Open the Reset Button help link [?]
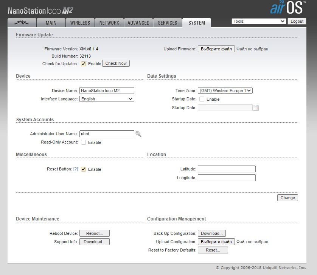The width and height of the screenshot is (317, 275). pos(76,169)
